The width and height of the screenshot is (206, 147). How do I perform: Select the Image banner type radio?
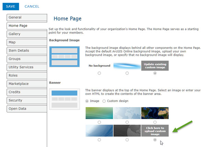click(x=87, y=101)
